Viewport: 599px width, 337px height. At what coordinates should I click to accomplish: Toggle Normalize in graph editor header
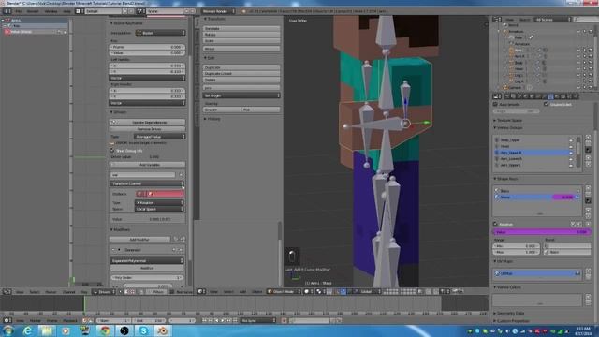pyautogui.click(x=172, y=291)
